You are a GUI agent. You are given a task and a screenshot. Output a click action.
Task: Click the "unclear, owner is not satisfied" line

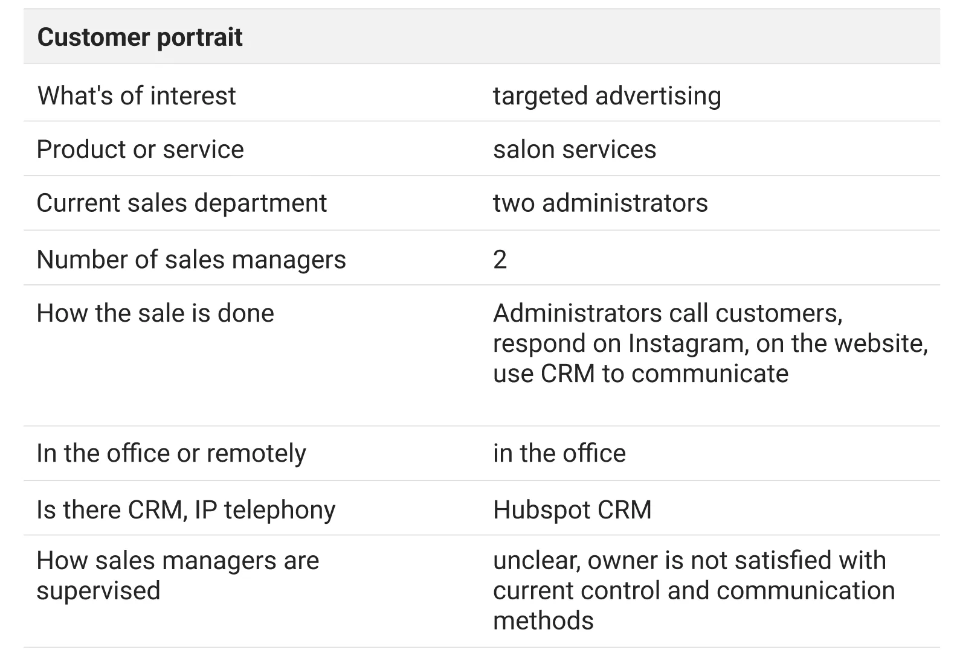(x=689, y=561)
